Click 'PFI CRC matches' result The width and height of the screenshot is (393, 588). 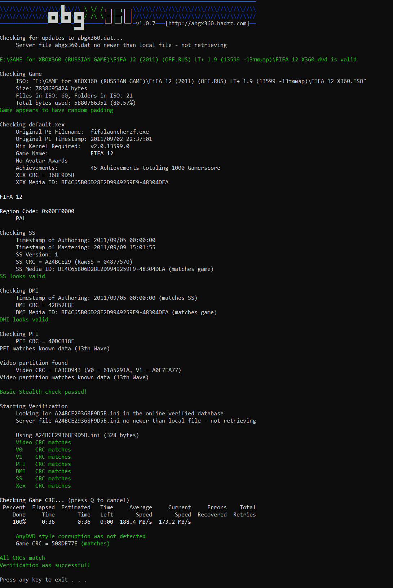click(x=43, y=464)
